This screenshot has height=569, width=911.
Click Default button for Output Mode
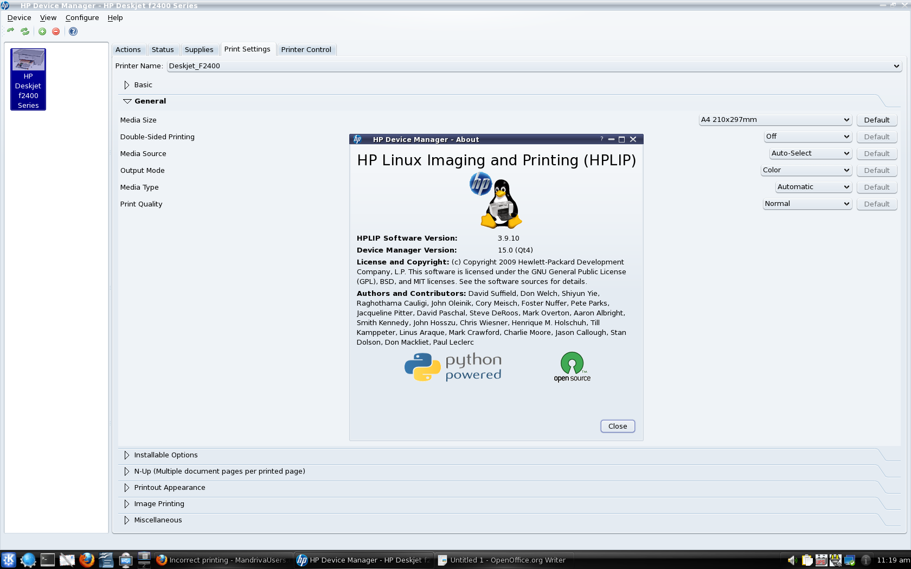coord(877,171)
